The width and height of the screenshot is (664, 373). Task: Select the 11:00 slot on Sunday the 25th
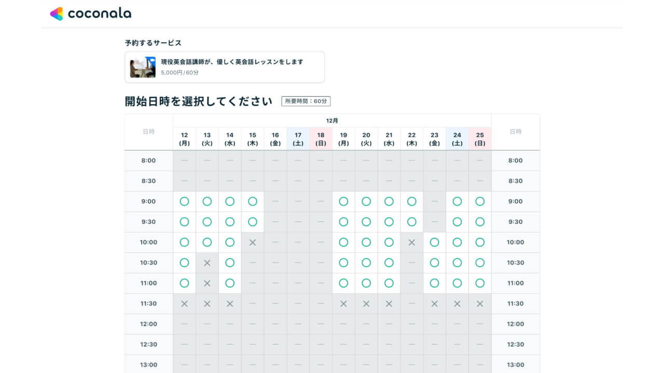coord(480,283)
